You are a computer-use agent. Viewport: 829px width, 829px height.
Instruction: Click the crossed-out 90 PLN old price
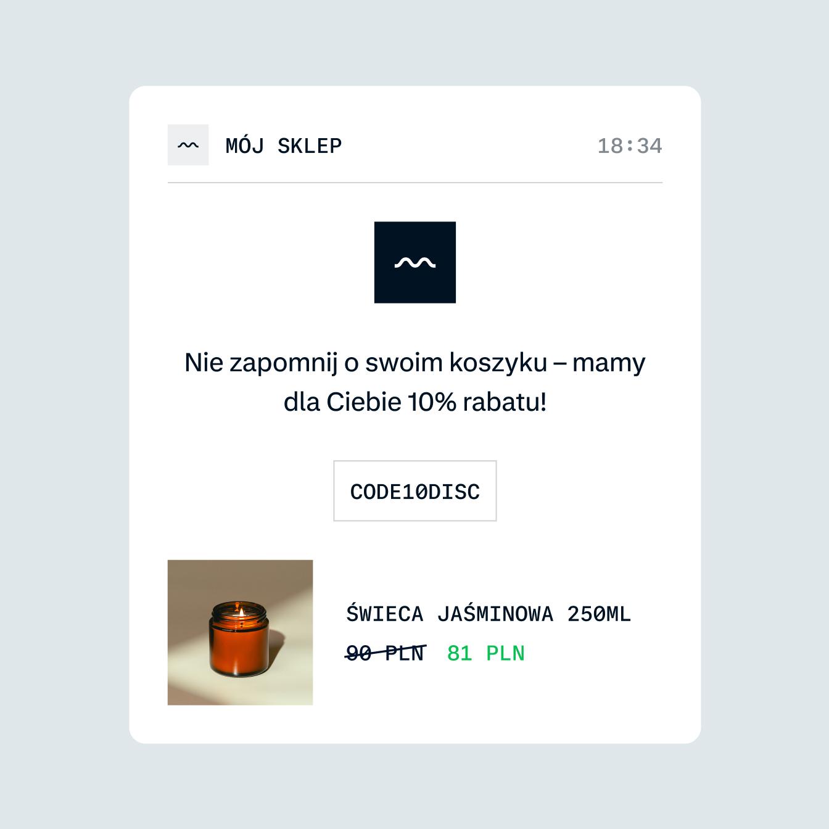[x=386, y=653]
